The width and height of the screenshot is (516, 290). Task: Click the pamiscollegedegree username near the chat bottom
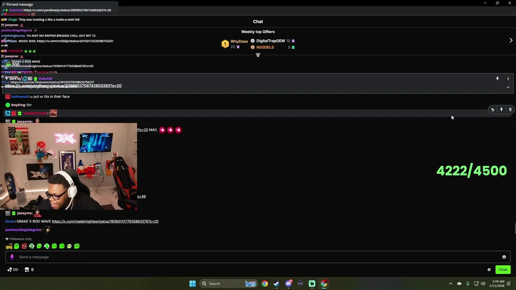[x=23, y=230]
